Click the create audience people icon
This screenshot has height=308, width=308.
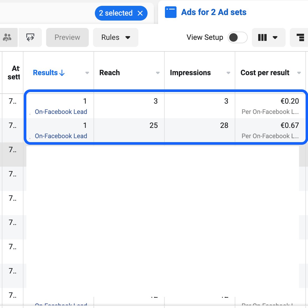tap(7, 37)
